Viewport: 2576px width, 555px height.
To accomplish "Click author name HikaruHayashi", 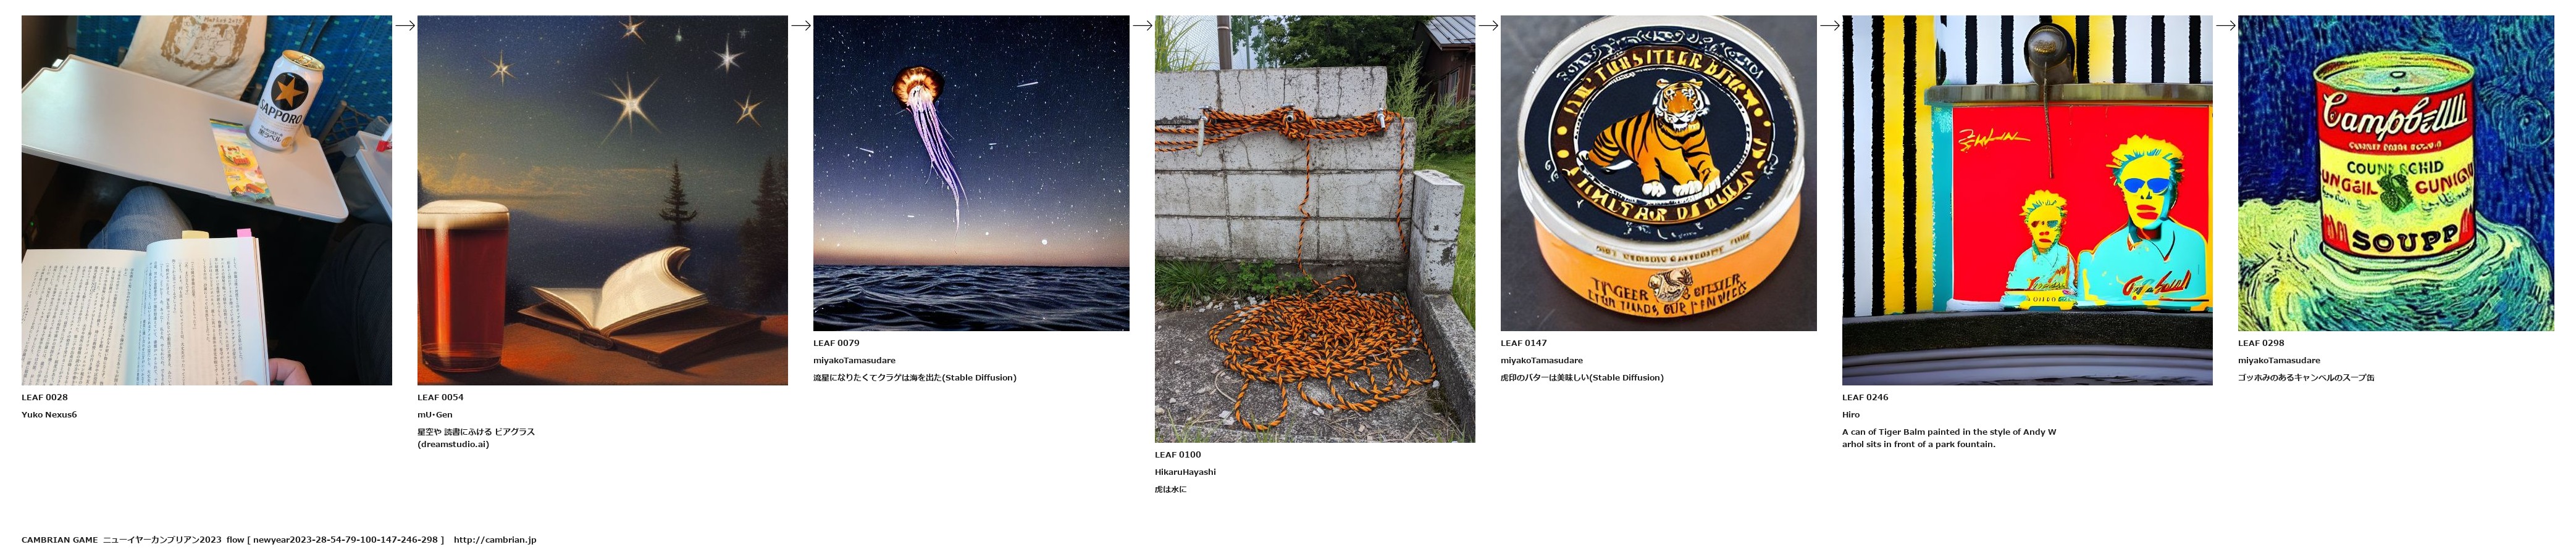I will 1185,471.
